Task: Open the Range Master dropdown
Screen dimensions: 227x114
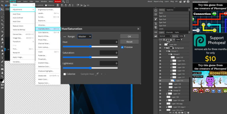Action: pos(85,37)
